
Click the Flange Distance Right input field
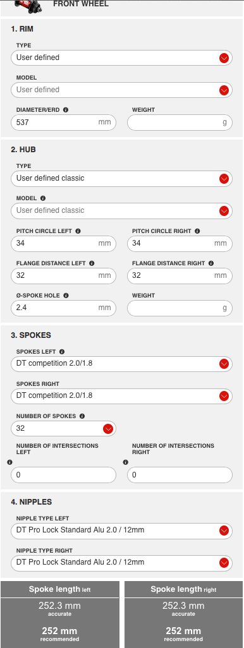pos(180,275)
